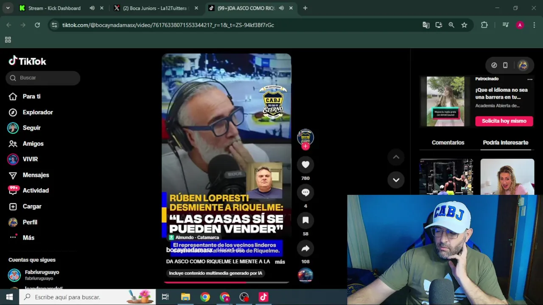The height and width of the screenshot is (305, 543).
Task: Click the Buscar search field
Action: pos(43,78)
